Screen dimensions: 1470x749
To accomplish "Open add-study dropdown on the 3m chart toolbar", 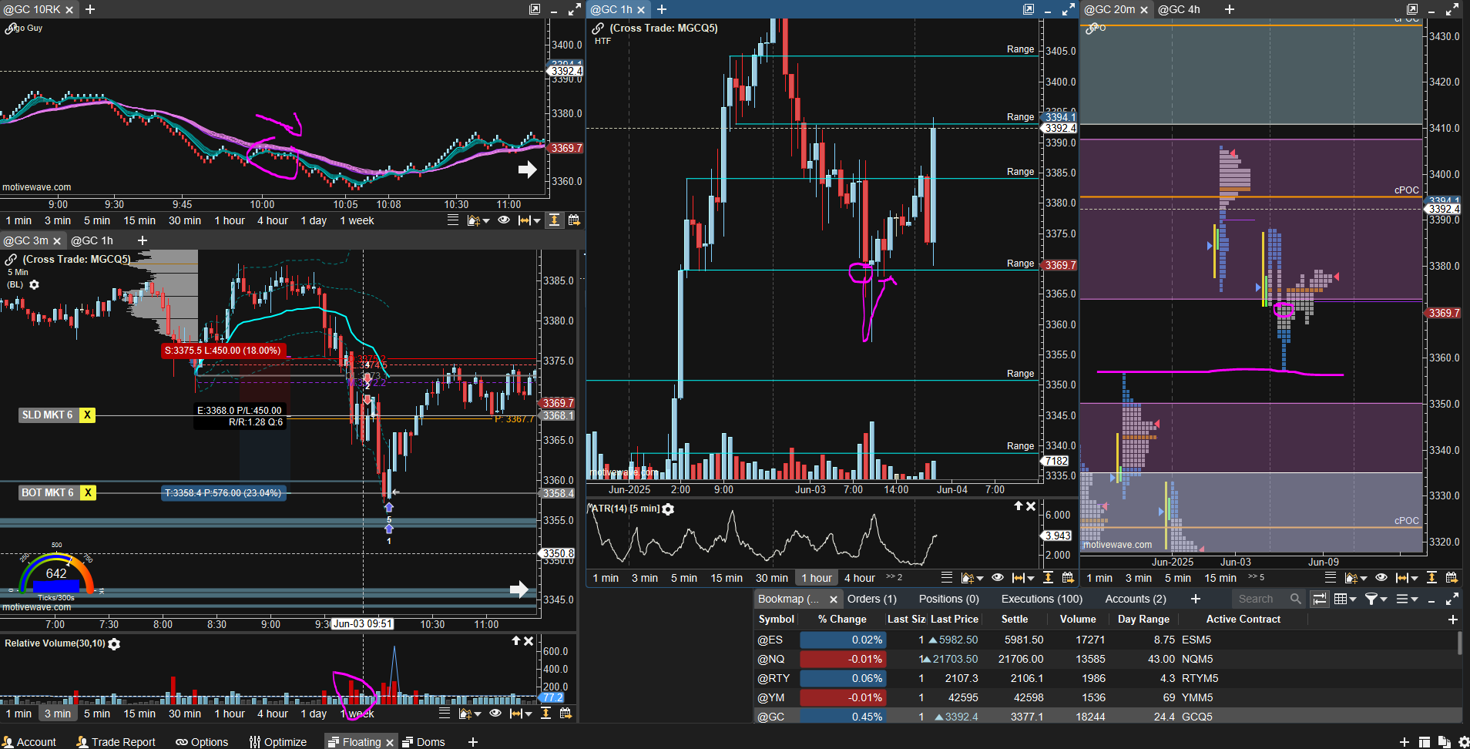I will point(469,714).
